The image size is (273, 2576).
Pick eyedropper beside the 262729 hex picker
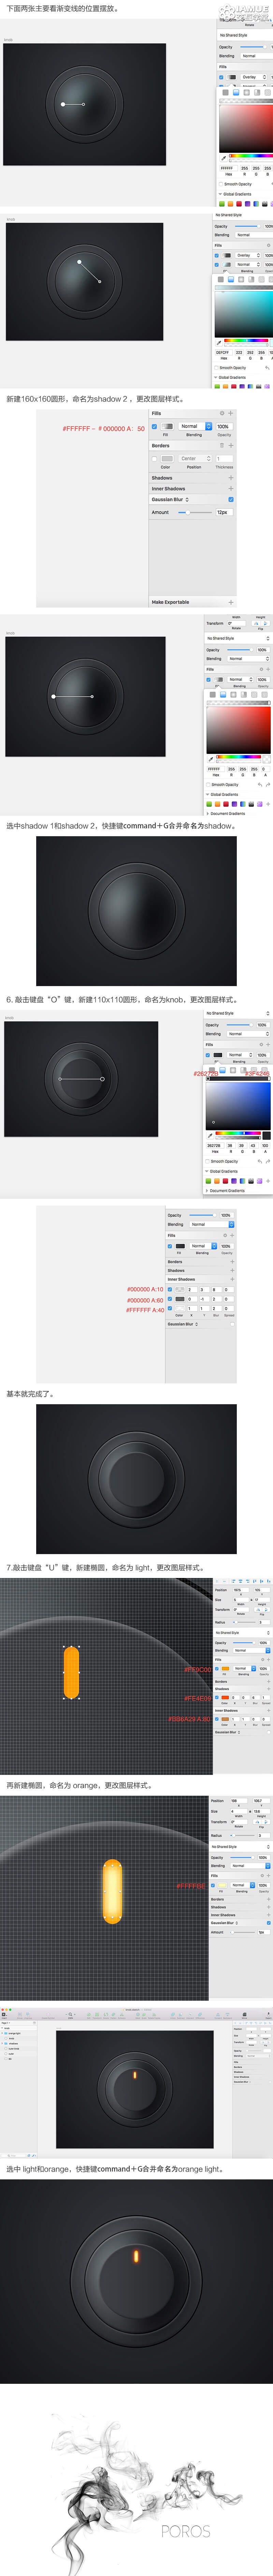pos(210,1136)
